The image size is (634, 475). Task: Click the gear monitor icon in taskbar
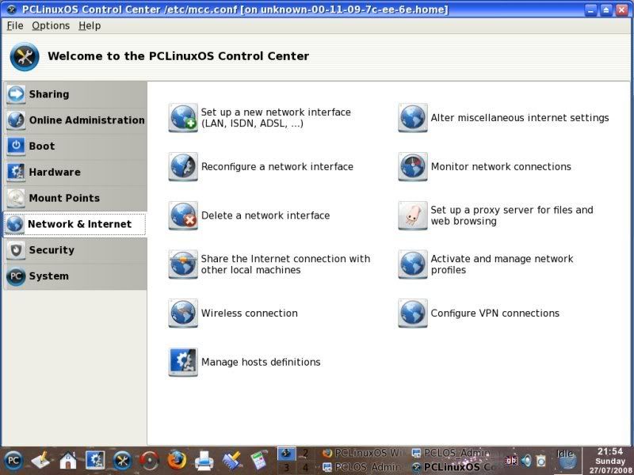(95, 461)
